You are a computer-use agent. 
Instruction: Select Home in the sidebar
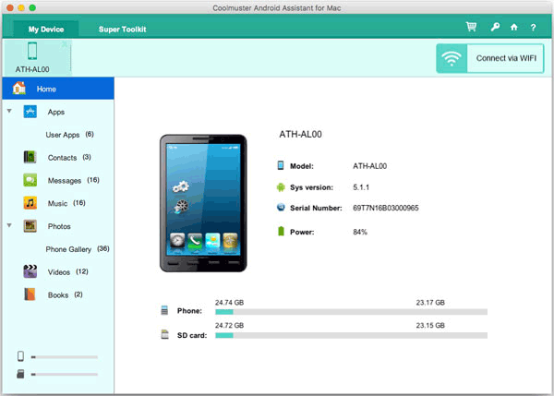point(58,89)
